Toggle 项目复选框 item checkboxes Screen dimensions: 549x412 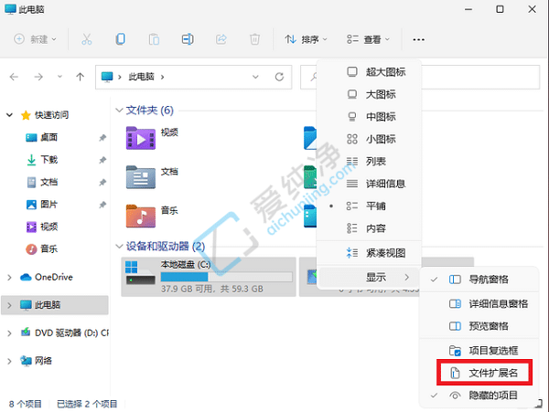pos(479,351)
